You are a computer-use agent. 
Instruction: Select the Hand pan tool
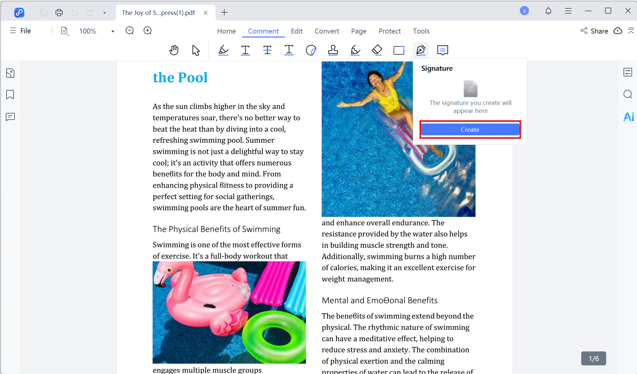174,50
